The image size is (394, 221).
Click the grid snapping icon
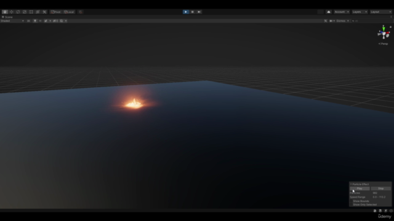pyautogui.click(x=81, y=12)
